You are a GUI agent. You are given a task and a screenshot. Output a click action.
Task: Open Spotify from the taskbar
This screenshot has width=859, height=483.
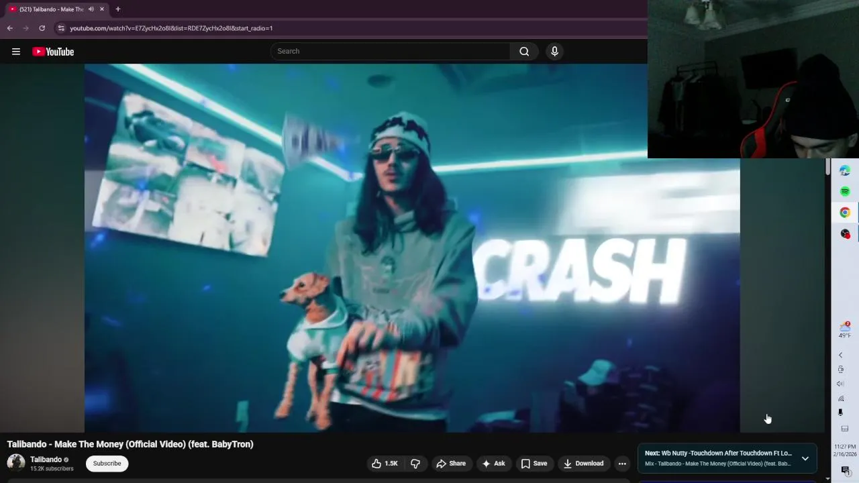pyautogui.click(x=845, y=191)
